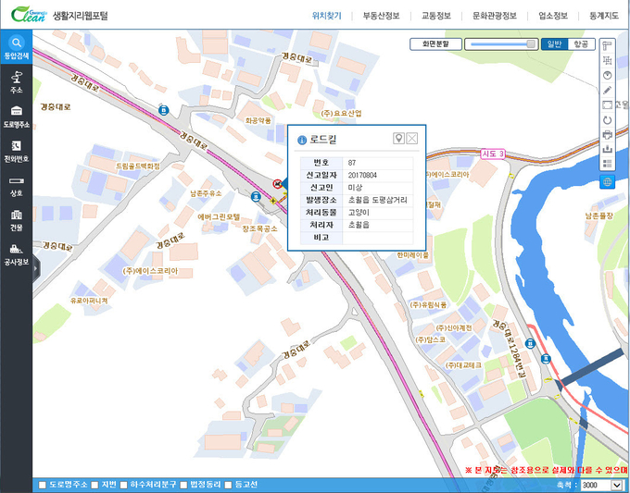630x493 pixels.
Task: Enable the 하수처리분구 checkbox
Action: [x=123, y=486]
